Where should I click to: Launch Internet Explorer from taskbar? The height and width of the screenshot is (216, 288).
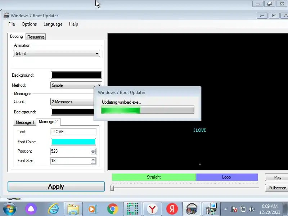tap(53, 209)
